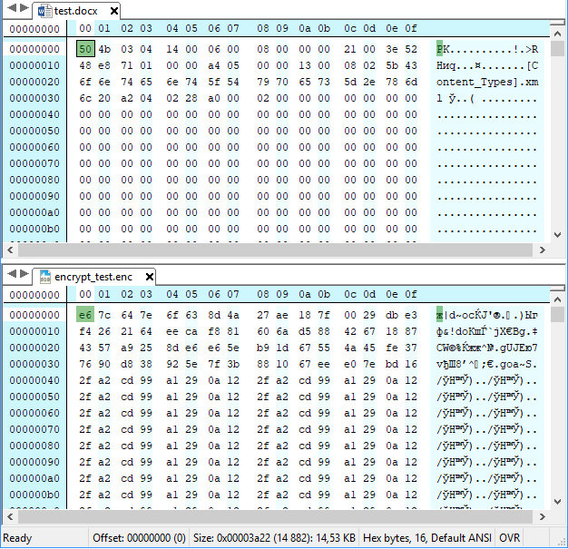Select byte 50 at offset 0 in test.docx

click(85, 48)
